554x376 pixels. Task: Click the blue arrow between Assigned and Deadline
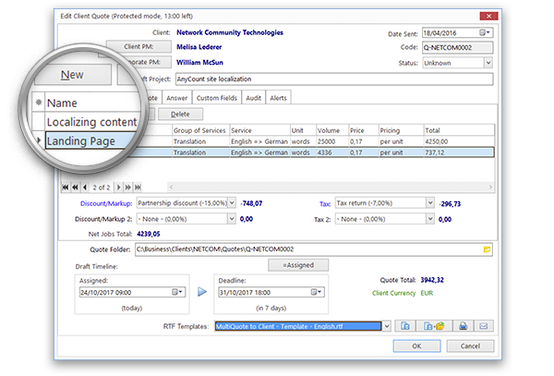202,291
